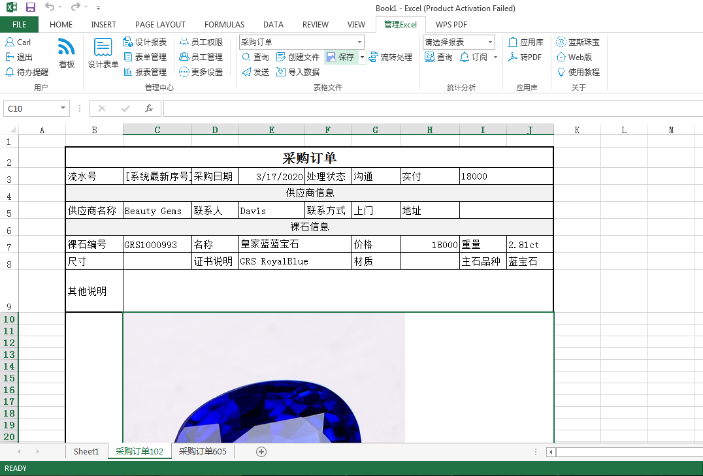Click 转PDF convert to PDF

(525, 57)
